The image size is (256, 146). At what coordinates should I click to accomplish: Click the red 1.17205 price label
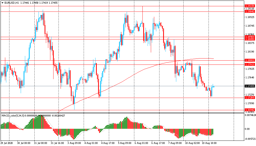click(x=250, y=97)
